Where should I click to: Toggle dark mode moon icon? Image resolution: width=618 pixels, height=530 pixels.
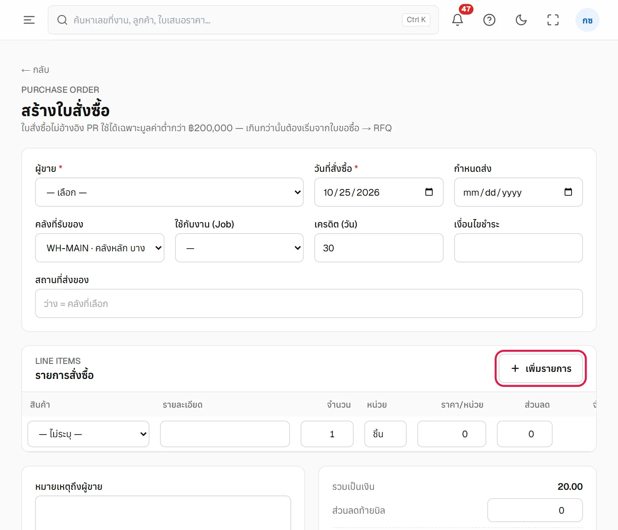coord(521,20)
